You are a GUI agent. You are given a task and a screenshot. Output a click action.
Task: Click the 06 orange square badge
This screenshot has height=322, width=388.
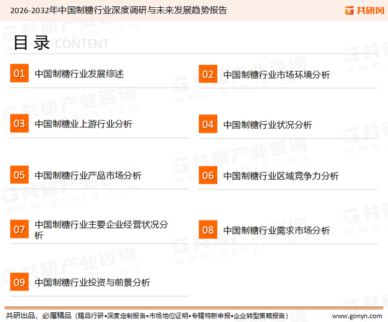tap(207, 175)
